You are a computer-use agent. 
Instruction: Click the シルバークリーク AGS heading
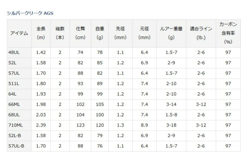(x=30, y=13)
